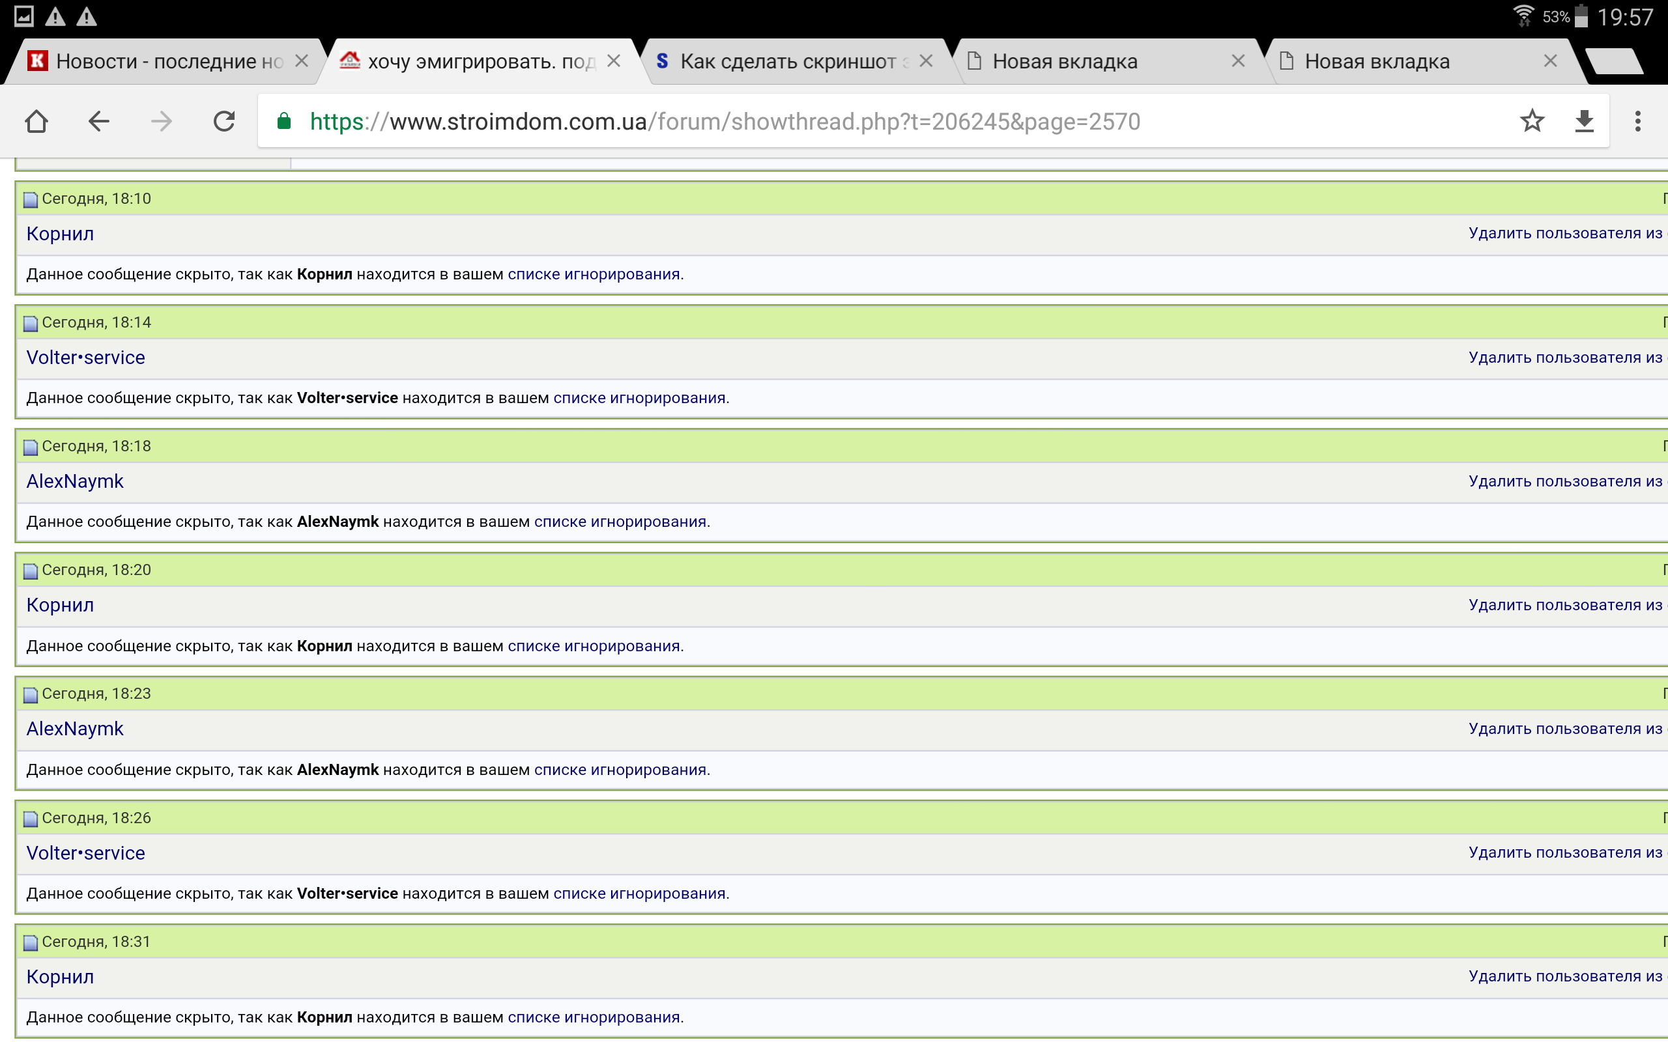
Task: Close the last Новая вкладка tab
Action: 1550,61
